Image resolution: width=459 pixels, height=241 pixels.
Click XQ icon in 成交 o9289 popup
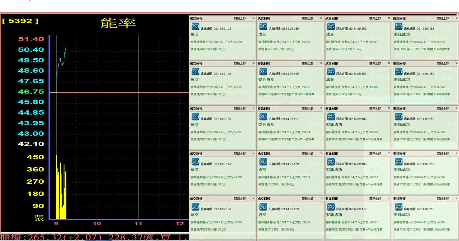click(x=263, y=162)
